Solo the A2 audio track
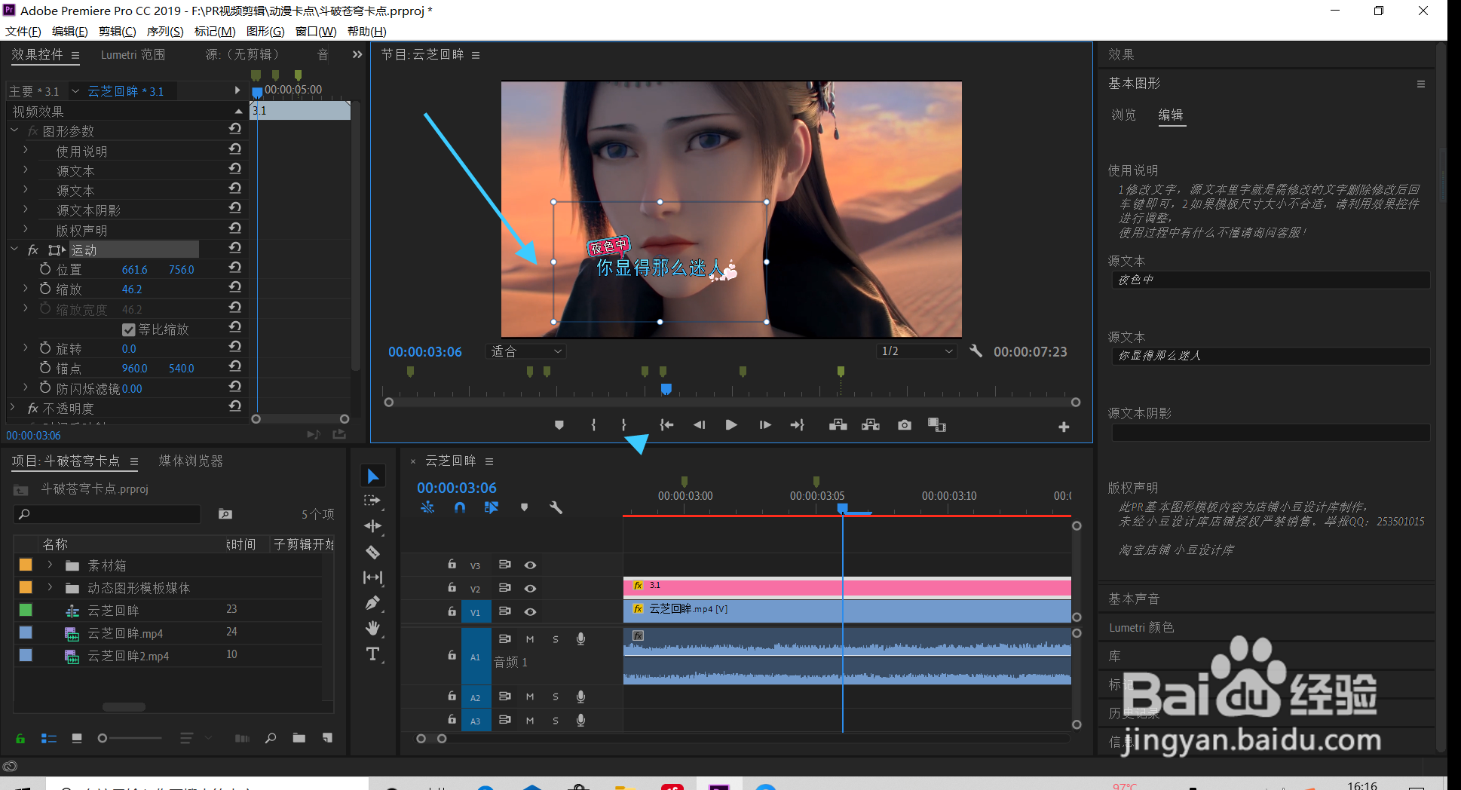Viewport: 1461px width, 790px height. coord(556,697)
